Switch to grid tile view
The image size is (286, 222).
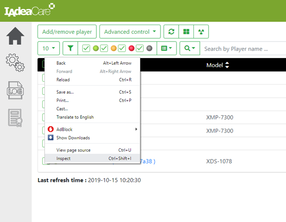(x=186, y=32)
